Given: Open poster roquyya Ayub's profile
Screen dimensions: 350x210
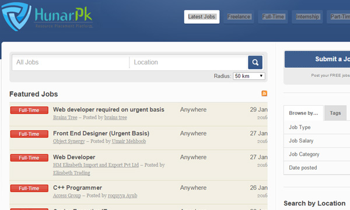Looking at the screenshot, I should [123, 195].
